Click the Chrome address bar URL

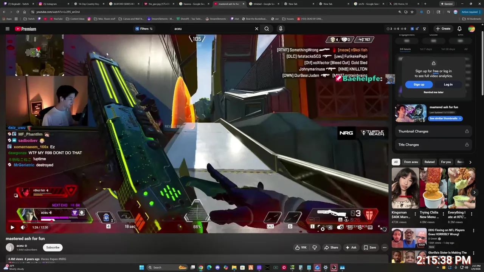[x=58, y=12]
